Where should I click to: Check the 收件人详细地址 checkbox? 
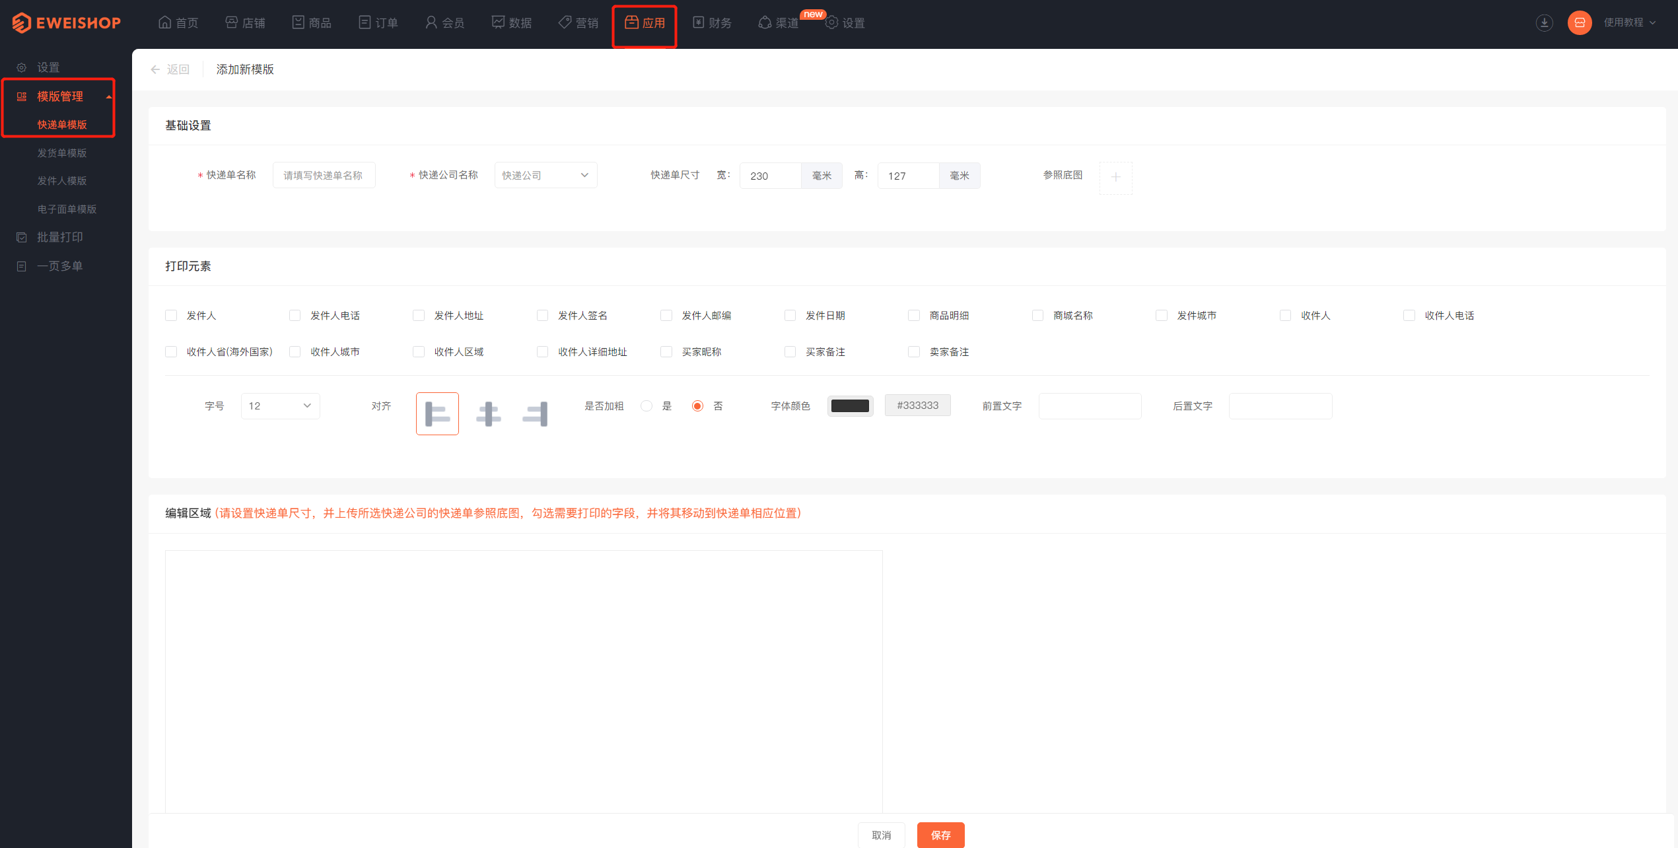[542, 351]
